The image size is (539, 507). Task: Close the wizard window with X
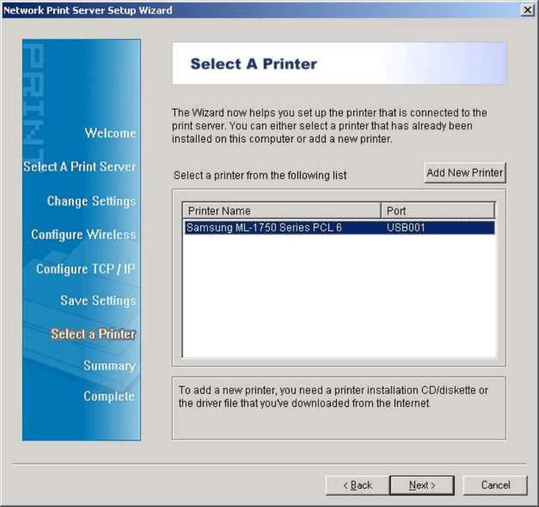click(x=527, y=10)
